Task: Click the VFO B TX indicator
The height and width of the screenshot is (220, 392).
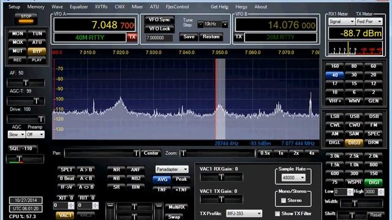Action: point(239,37)
